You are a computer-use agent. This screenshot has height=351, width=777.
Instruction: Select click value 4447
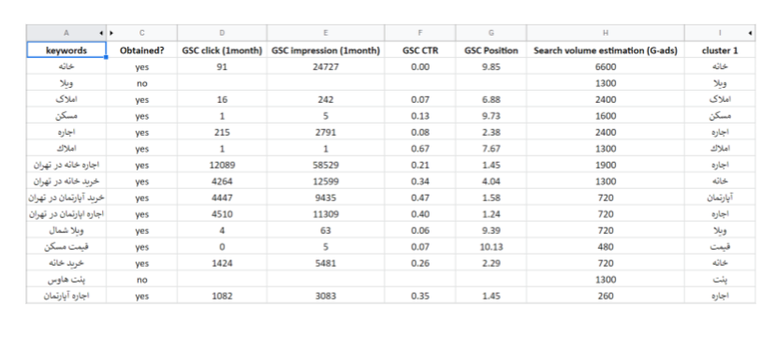click(x=222, y=197)
